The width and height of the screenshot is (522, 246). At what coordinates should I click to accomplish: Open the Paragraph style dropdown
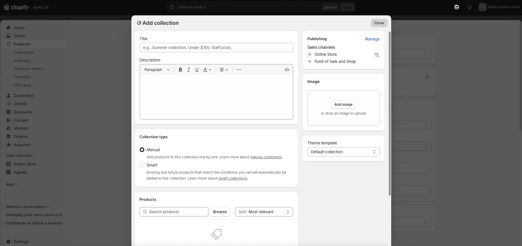tap(157, 70)
